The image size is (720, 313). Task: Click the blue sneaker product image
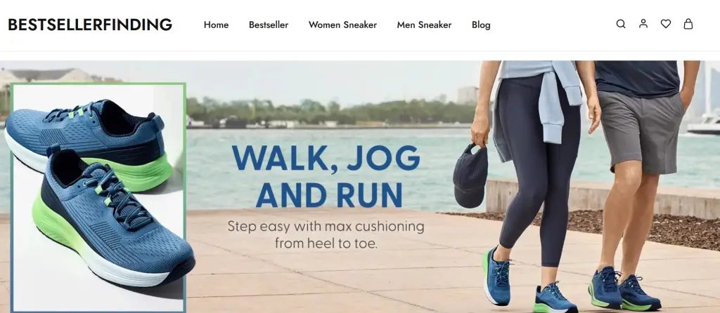(98, 198)
